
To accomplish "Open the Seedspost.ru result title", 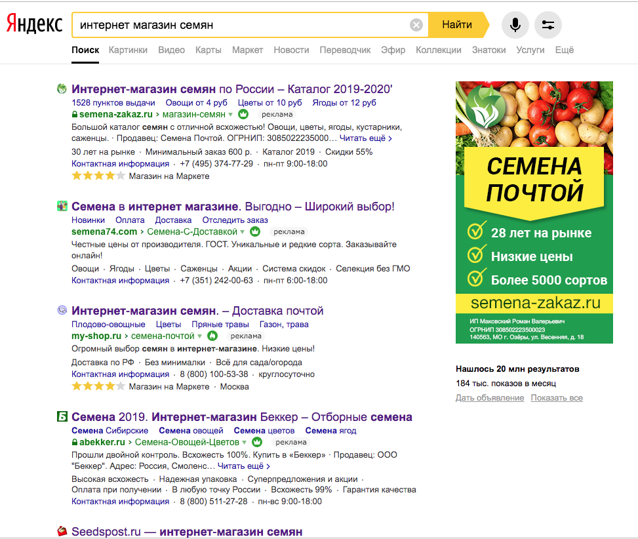I will click(187, 532).
